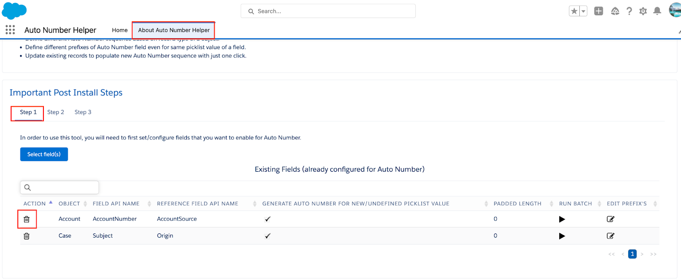The width and height of the screenshot is (681, 279).
Task: Go to next page (>)
Action: pyautogui.click(x=642, y=254)
